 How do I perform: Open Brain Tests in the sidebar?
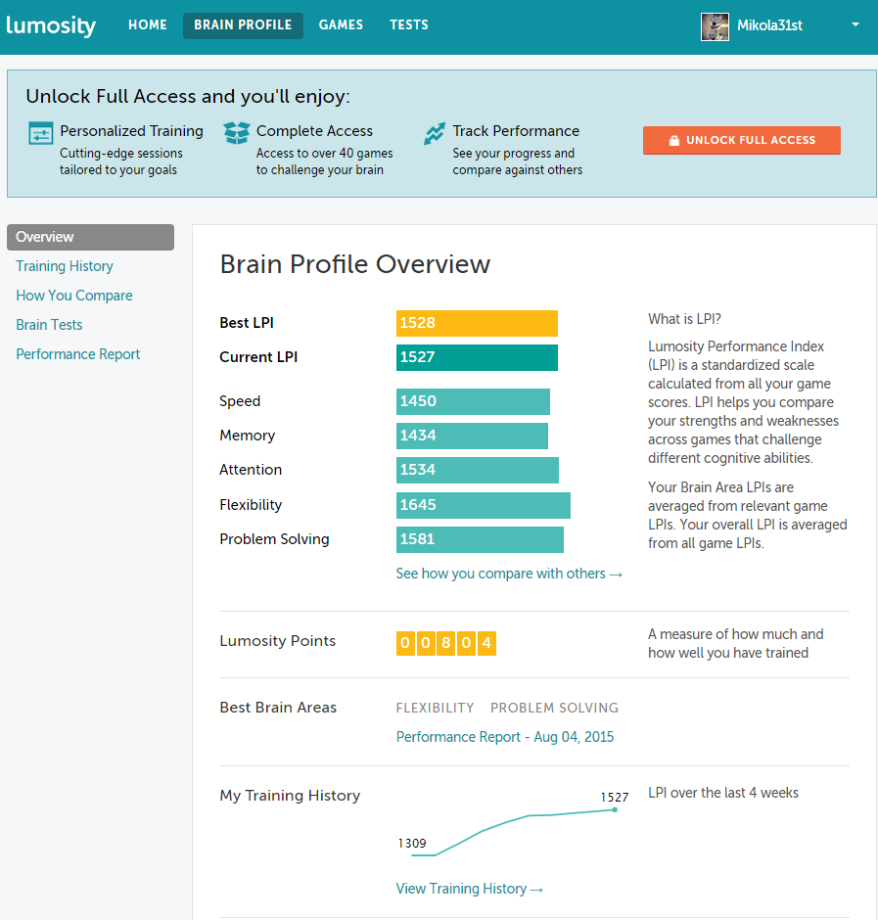click(x=49, y=325)
